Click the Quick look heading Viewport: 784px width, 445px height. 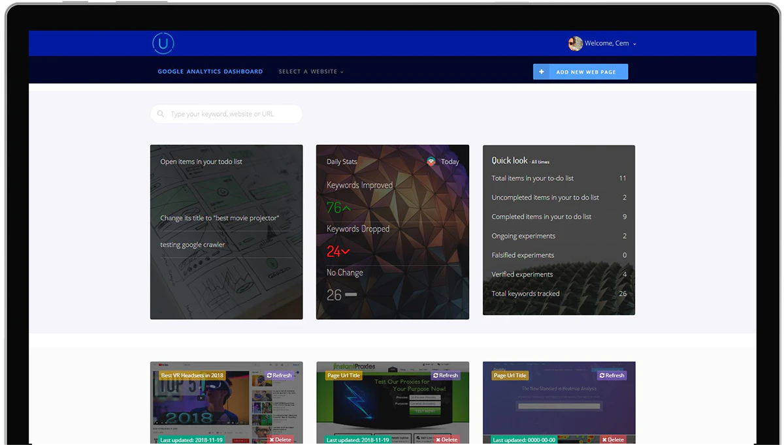pos(510,161)
